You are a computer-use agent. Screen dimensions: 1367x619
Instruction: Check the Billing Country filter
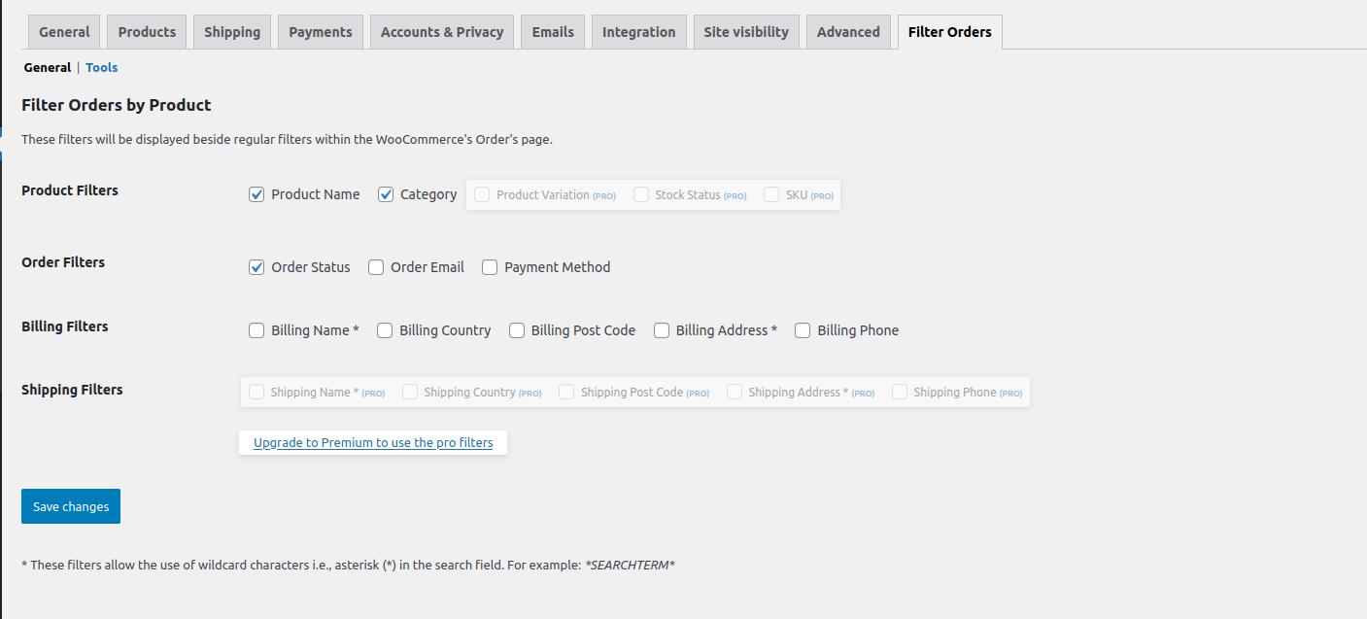pyautogui.click(x=385, y=330)
